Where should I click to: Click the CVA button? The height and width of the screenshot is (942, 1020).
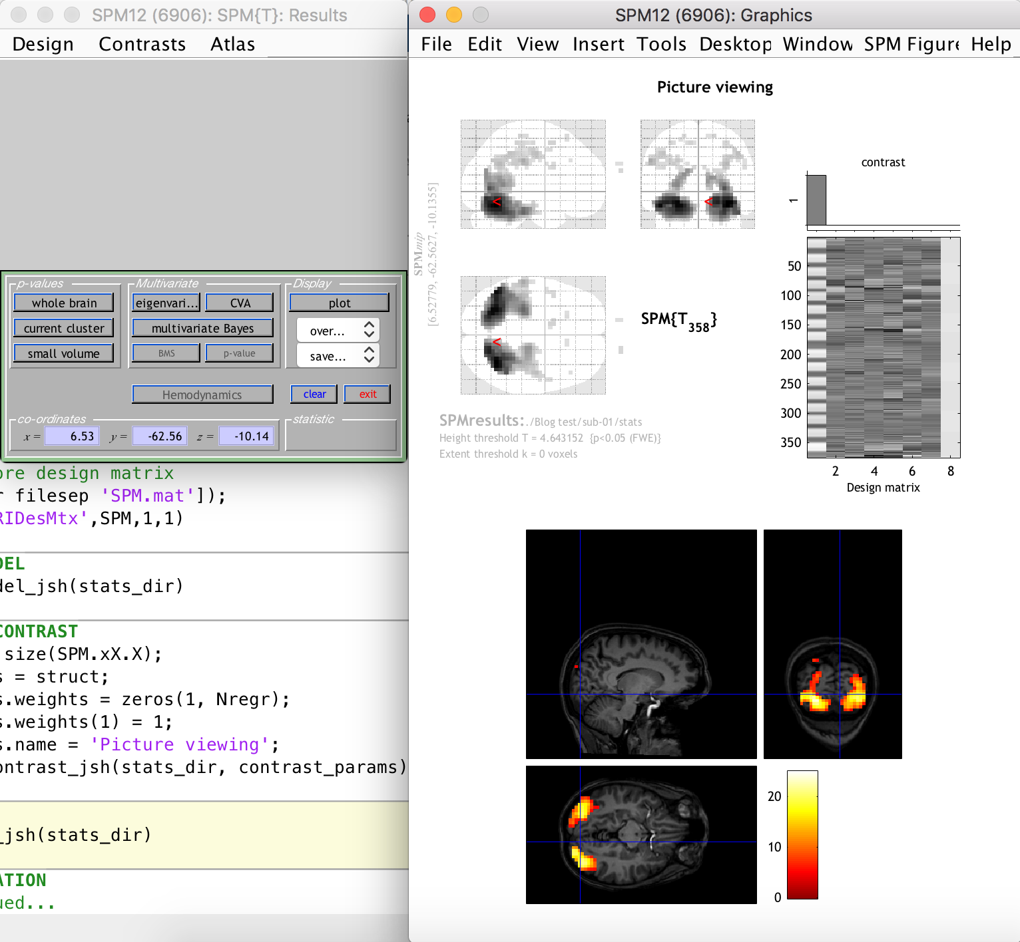pyautogui.click(x=240, y=303)
